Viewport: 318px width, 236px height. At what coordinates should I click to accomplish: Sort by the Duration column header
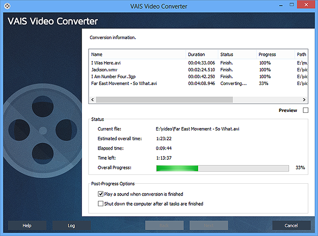[202, 54]
